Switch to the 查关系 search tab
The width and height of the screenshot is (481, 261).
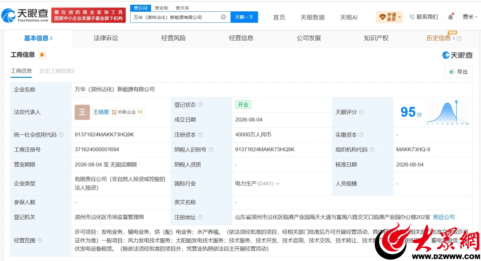click(182, 8)
